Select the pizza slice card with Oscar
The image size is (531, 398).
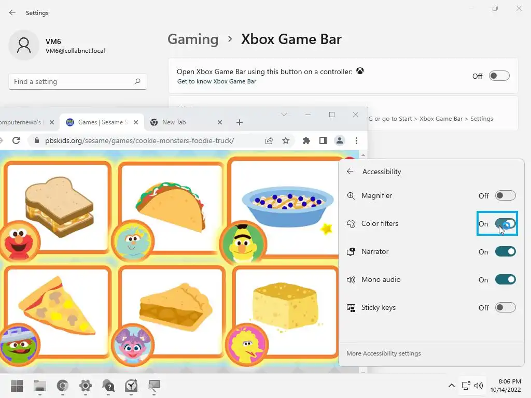[57, 312]
